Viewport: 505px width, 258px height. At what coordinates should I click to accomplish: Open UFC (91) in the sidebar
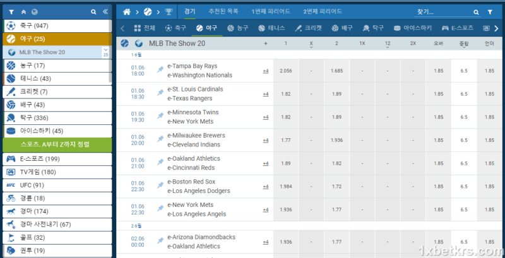tap(57, 185)
